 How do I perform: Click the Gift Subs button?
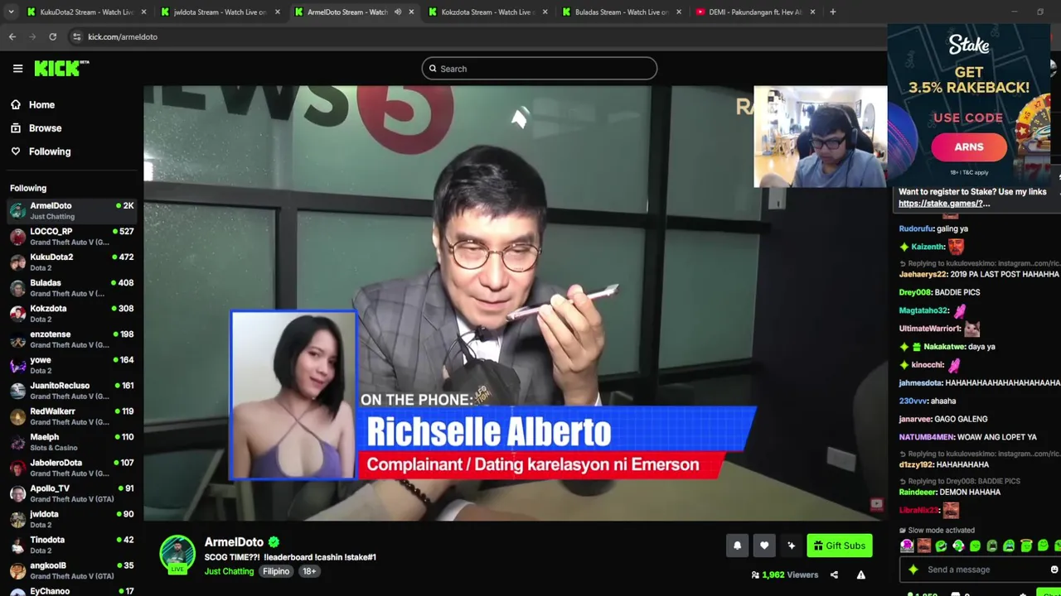click(840, 546)
